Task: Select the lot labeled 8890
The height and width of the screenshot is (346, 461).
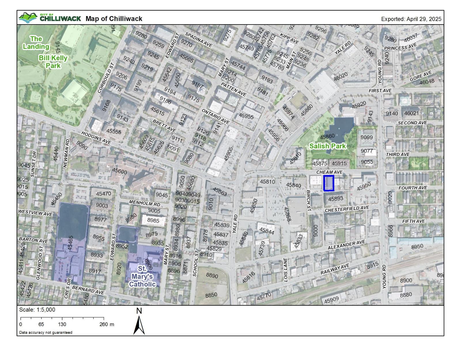Action: click(212, 276)
